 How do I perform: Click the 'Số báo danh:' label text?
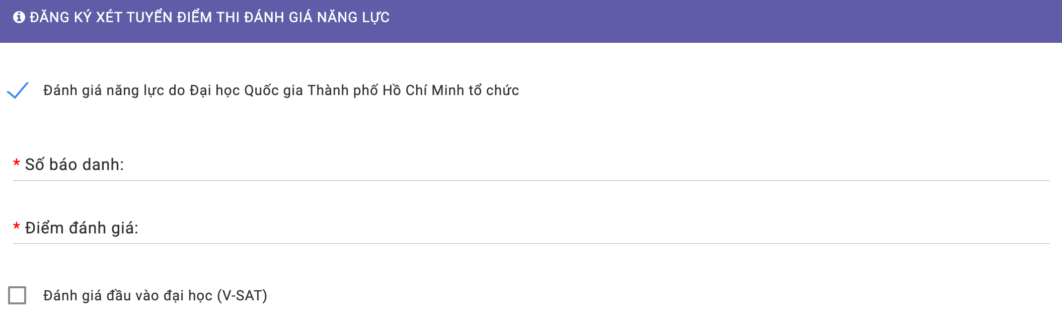74,165
